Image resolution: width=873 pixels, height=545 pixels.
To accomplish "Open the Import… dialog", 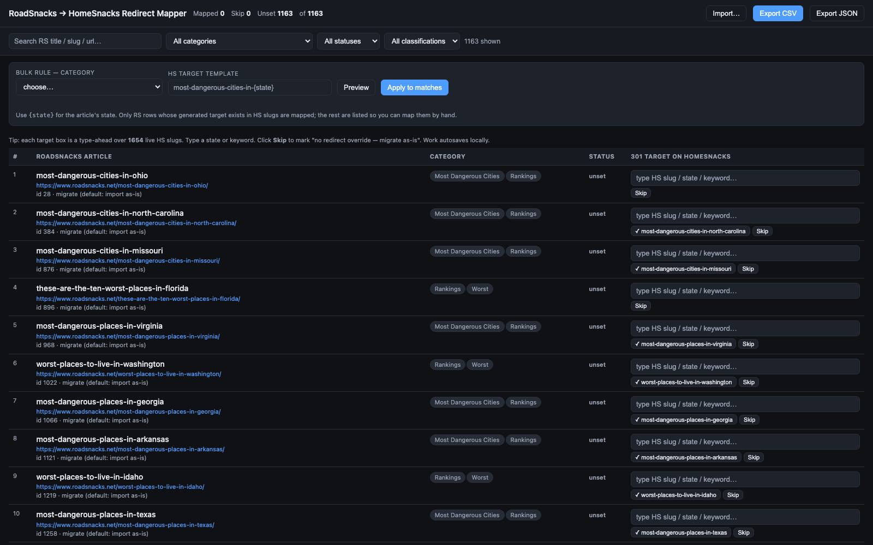I will click(x=726, y=14).
